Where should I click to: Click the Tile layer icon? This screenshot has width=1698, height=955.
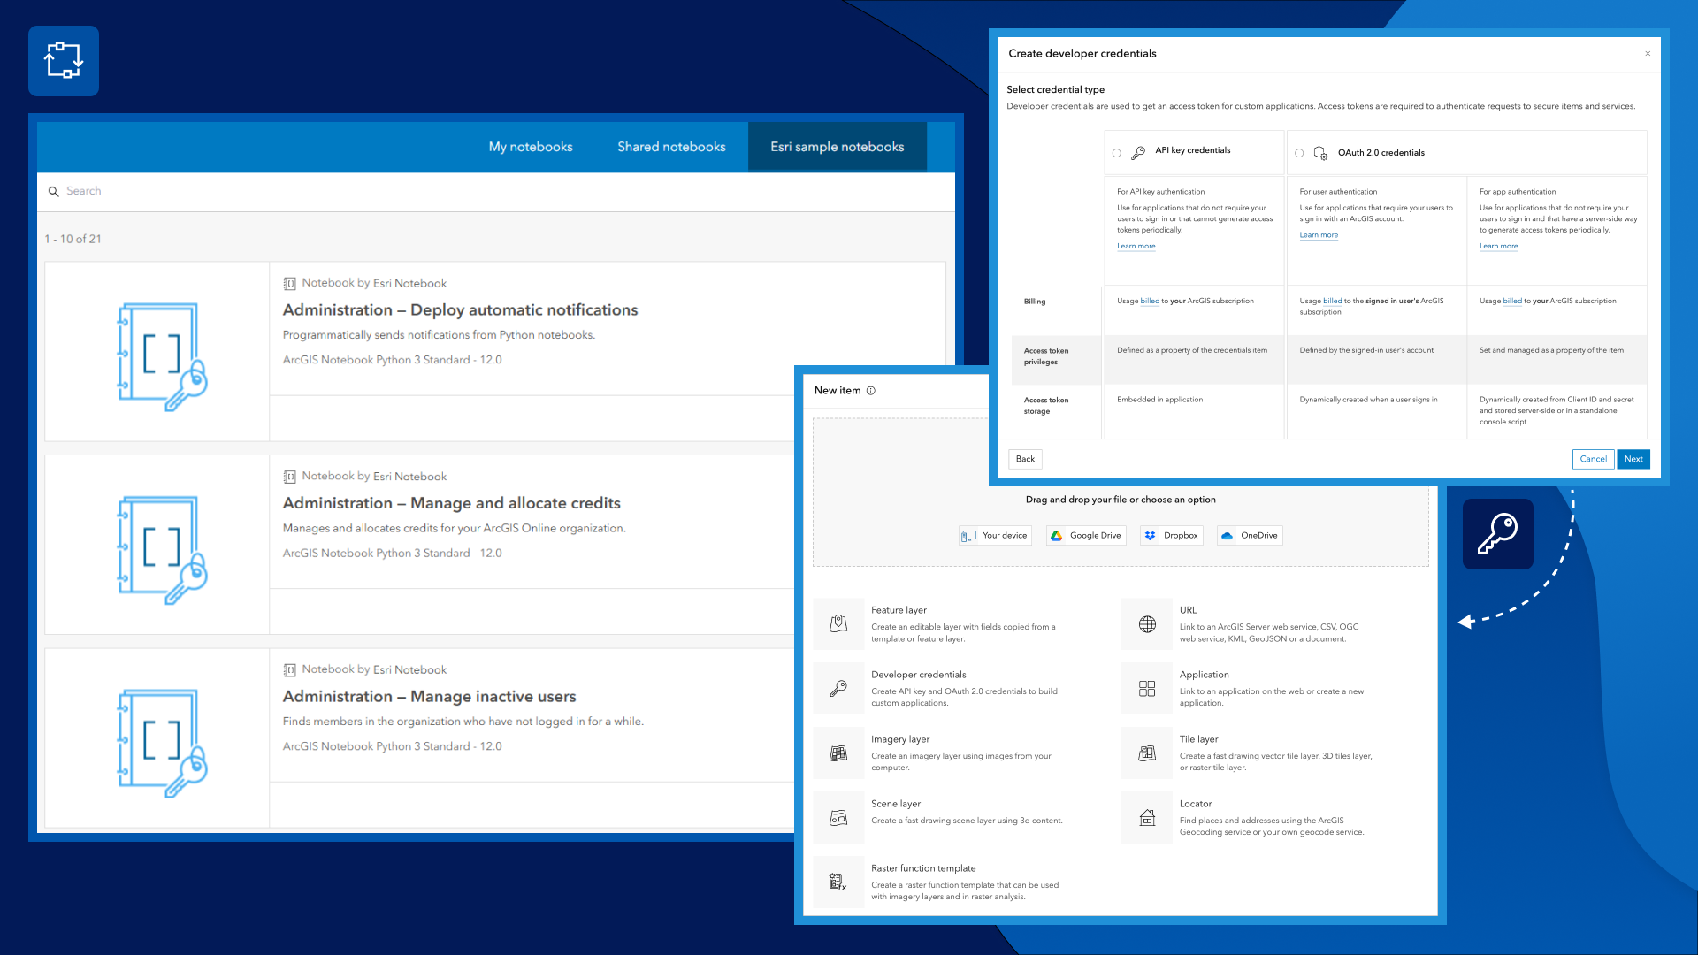coord(1147,753)
